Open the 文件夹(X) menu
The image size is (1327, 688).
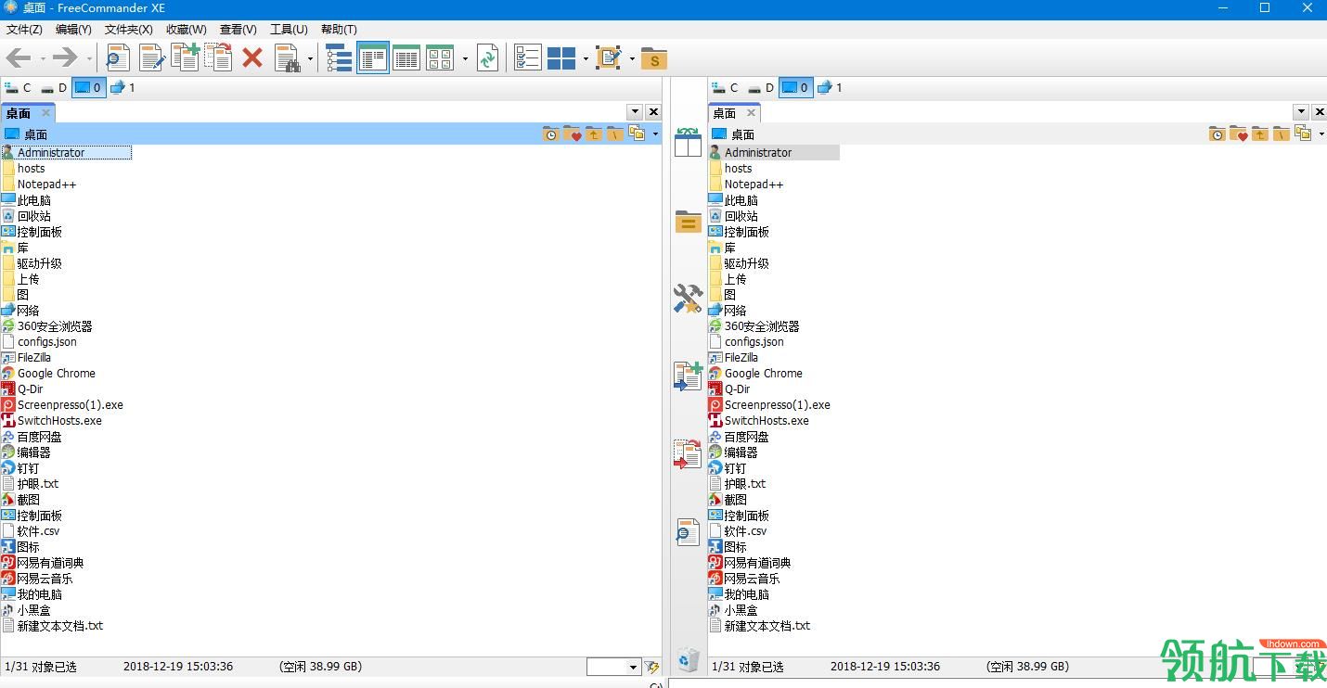(128, 30)
